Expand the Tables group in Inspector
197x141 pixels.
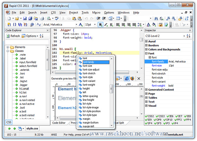pos(146,98)
